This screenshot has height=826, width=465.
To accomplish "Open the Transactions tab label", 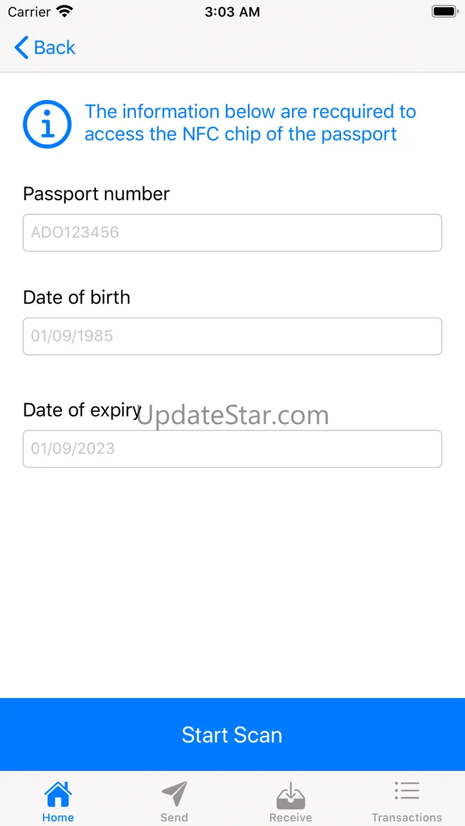I will click(407, 818).
